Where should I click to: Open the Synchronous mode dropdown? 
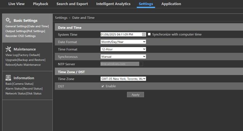[x=123, y=57]
